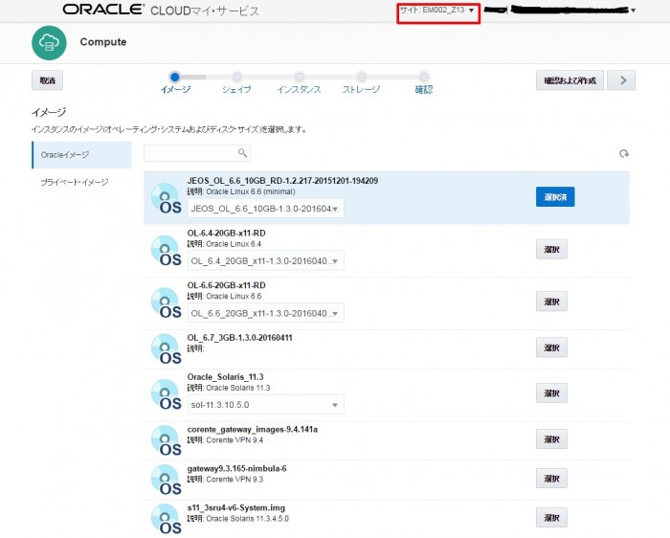Click OS disc icon for OL-6.6-20GB-x11-RD
The width and height of the screenshot is (670, 538).
click(167, 303)
